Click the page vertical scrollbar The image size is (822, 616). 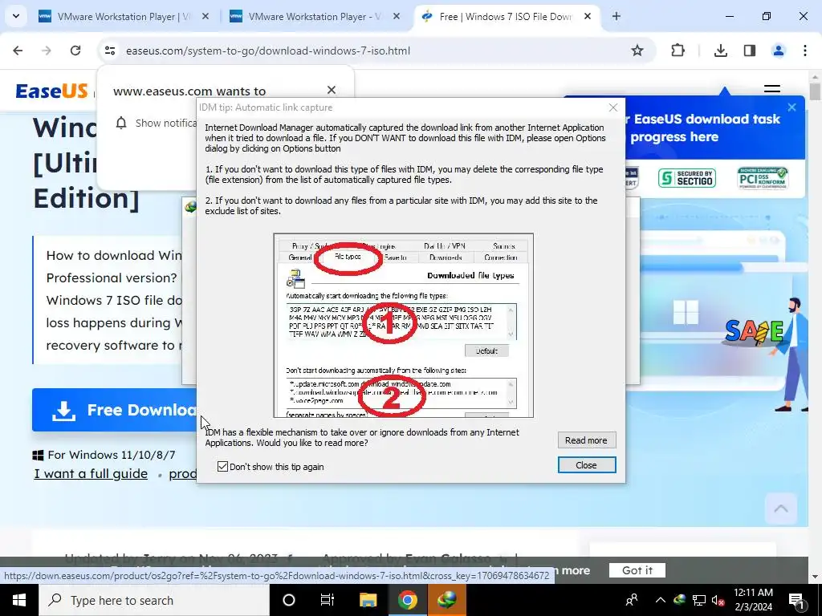(x=815, y=326)
